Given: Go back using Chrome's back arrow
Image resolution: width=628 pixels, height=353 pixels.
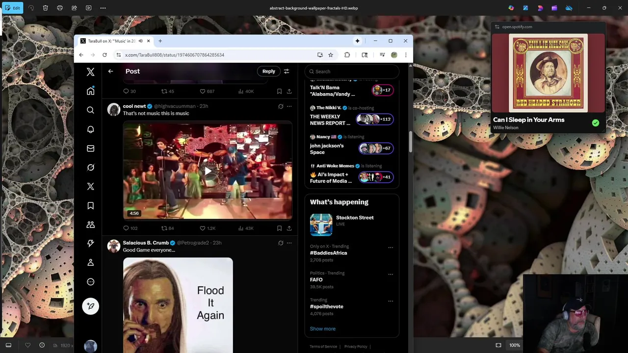Looking at the screenshot, I should click(x=81, y=55).
